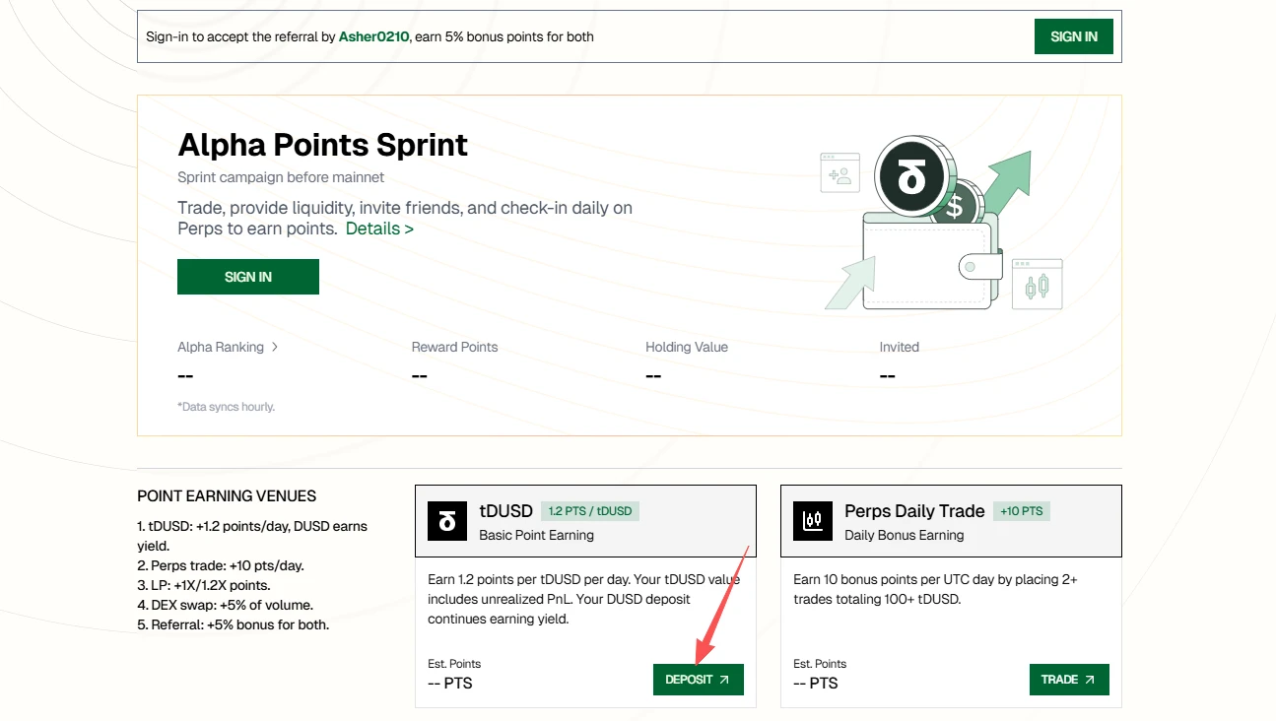This screenshot has width=1276, height=721.
Task: Click the Perps Daily Trade candlestick icon
Action: (813, 521)
